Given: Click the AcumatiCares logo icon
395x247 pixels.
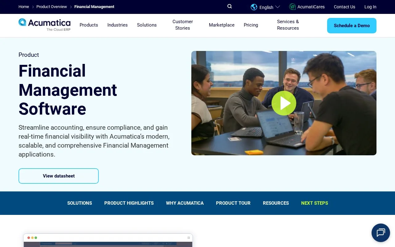Looking at the screenshot, I should 292,7.
